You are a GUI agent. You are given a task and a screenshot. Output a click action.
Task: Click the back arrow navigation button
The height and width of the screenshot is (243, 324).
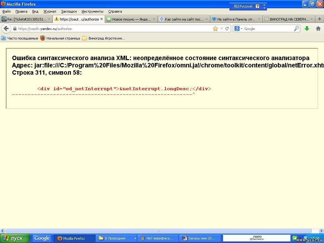(x=6, y=28)
